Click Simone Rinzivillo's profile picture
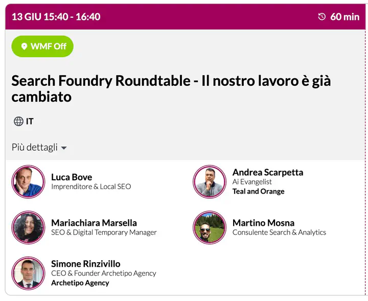 point(28,273)
